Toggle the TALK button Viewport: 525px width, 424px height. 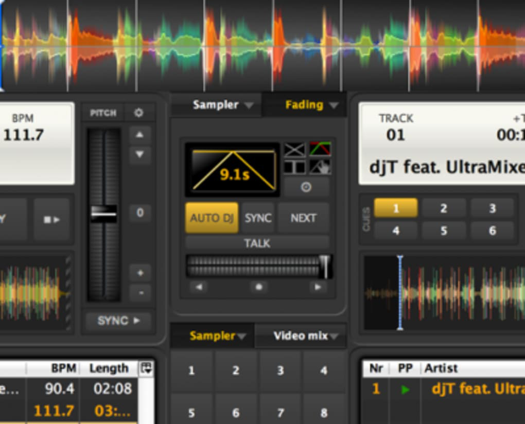(x=257, y=243)
